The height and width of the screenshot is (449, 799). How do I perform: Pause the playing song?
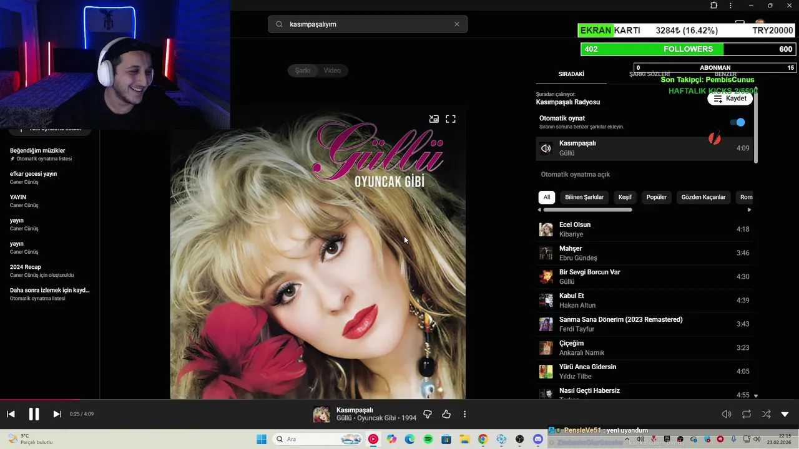tap(34, 414)
